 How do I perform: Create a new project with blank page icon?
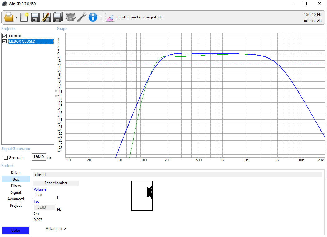pos(24,17)
